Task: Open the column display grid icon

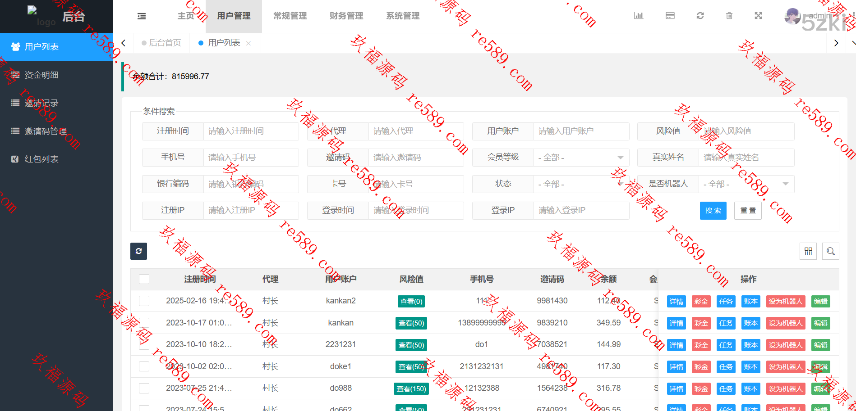Action: 808,251
